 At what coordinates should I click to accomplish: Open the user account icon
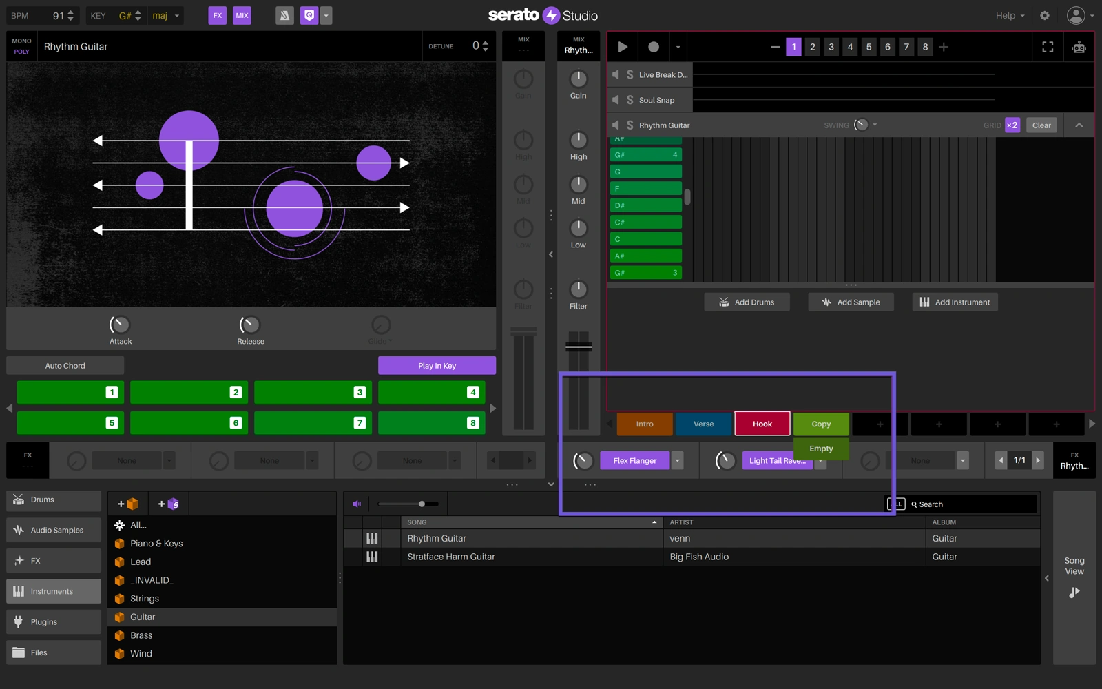[x=1076, y=15]
